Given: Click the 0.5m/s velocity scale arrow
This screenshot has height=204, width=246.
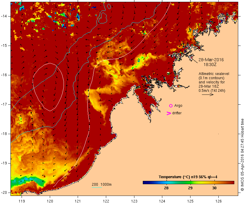Looking at the screenshot, I should [208, 94].
